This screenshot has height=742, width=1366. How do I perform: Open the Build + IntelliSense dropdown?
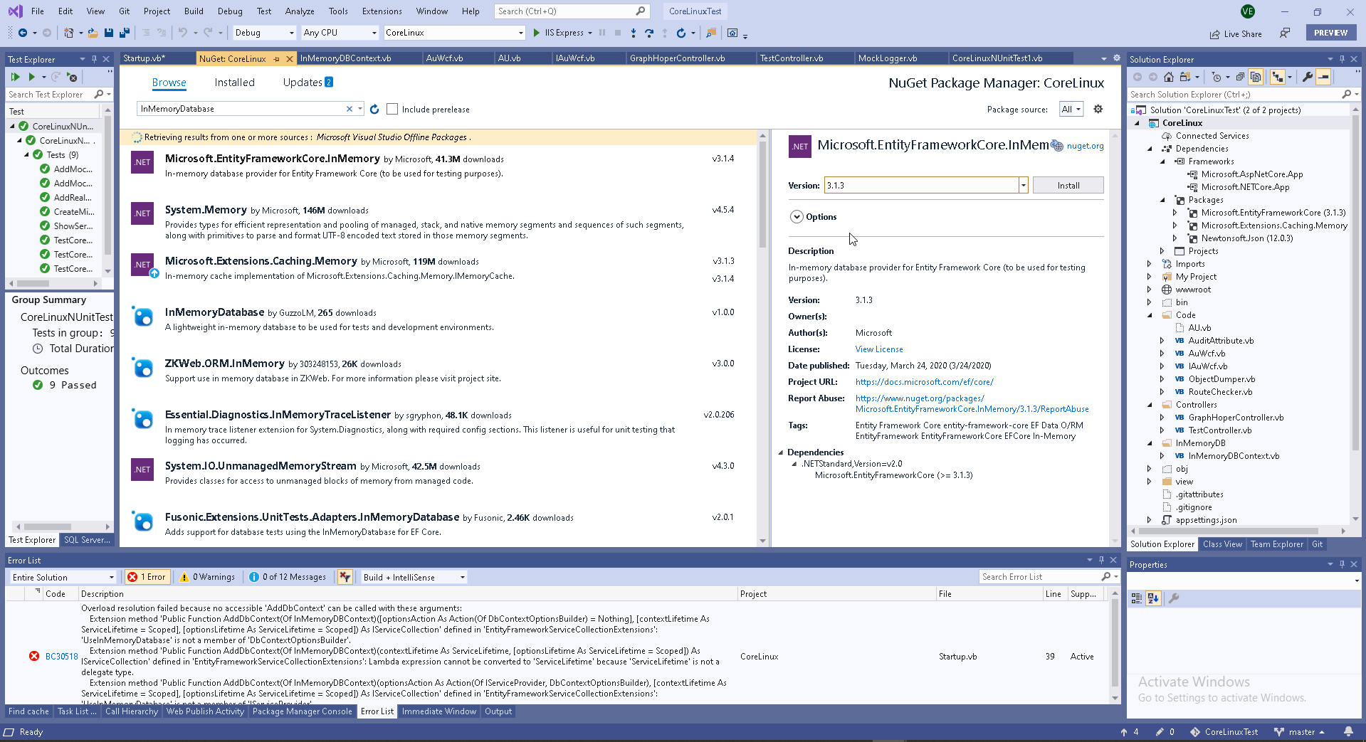(x=414, y=577)
